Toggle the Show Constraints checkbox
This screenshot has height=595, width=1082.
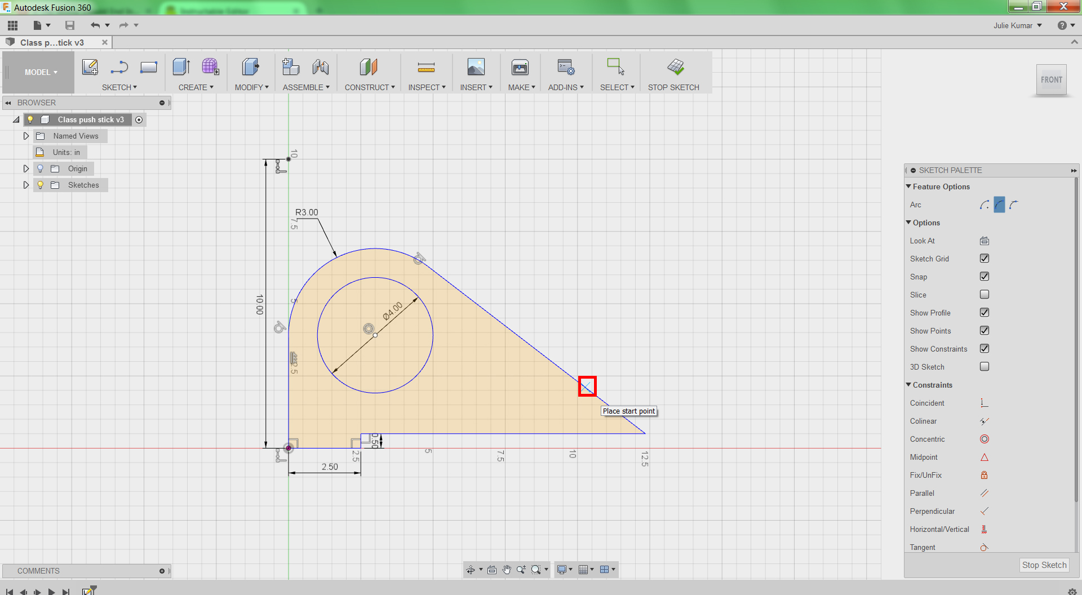point(985,349)
